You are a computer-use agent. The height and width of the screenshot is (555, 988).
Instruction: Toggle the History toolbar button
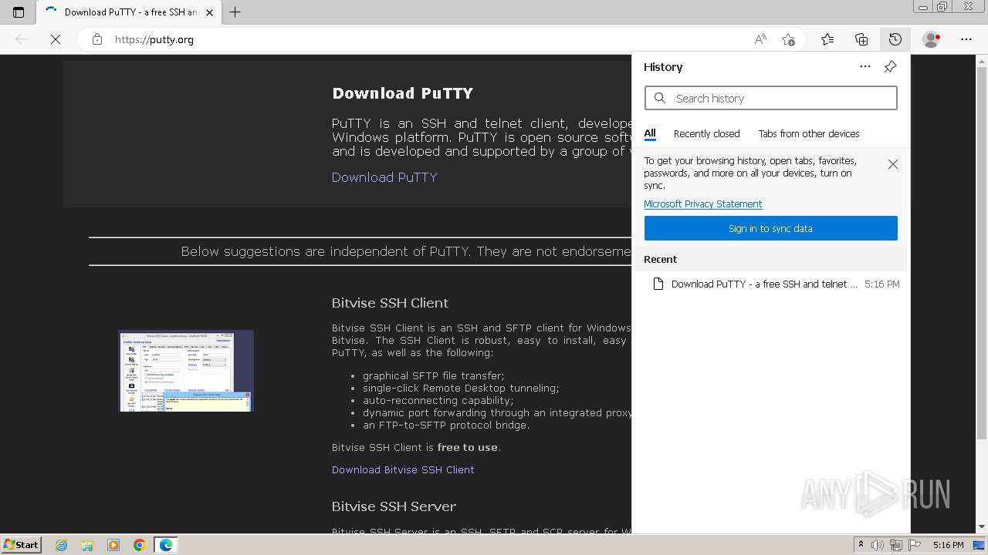(x=895, y=39)
